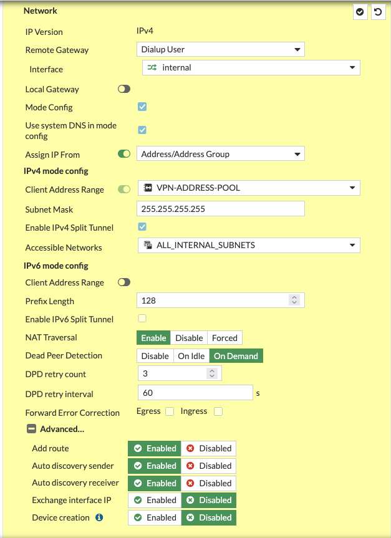Click the ALL_INTERNAL_SUBNETS group icon
This screenshot has width=391, height=538.
[148, 245]
